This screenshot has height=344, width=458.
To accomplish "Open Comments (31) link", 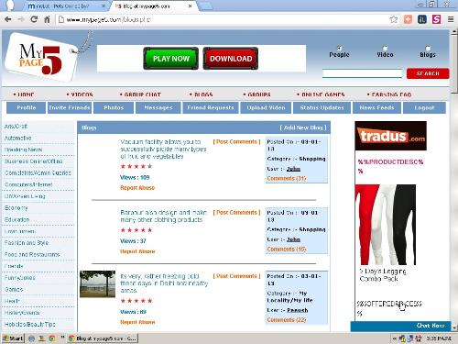I will click(x=287, y=178).
